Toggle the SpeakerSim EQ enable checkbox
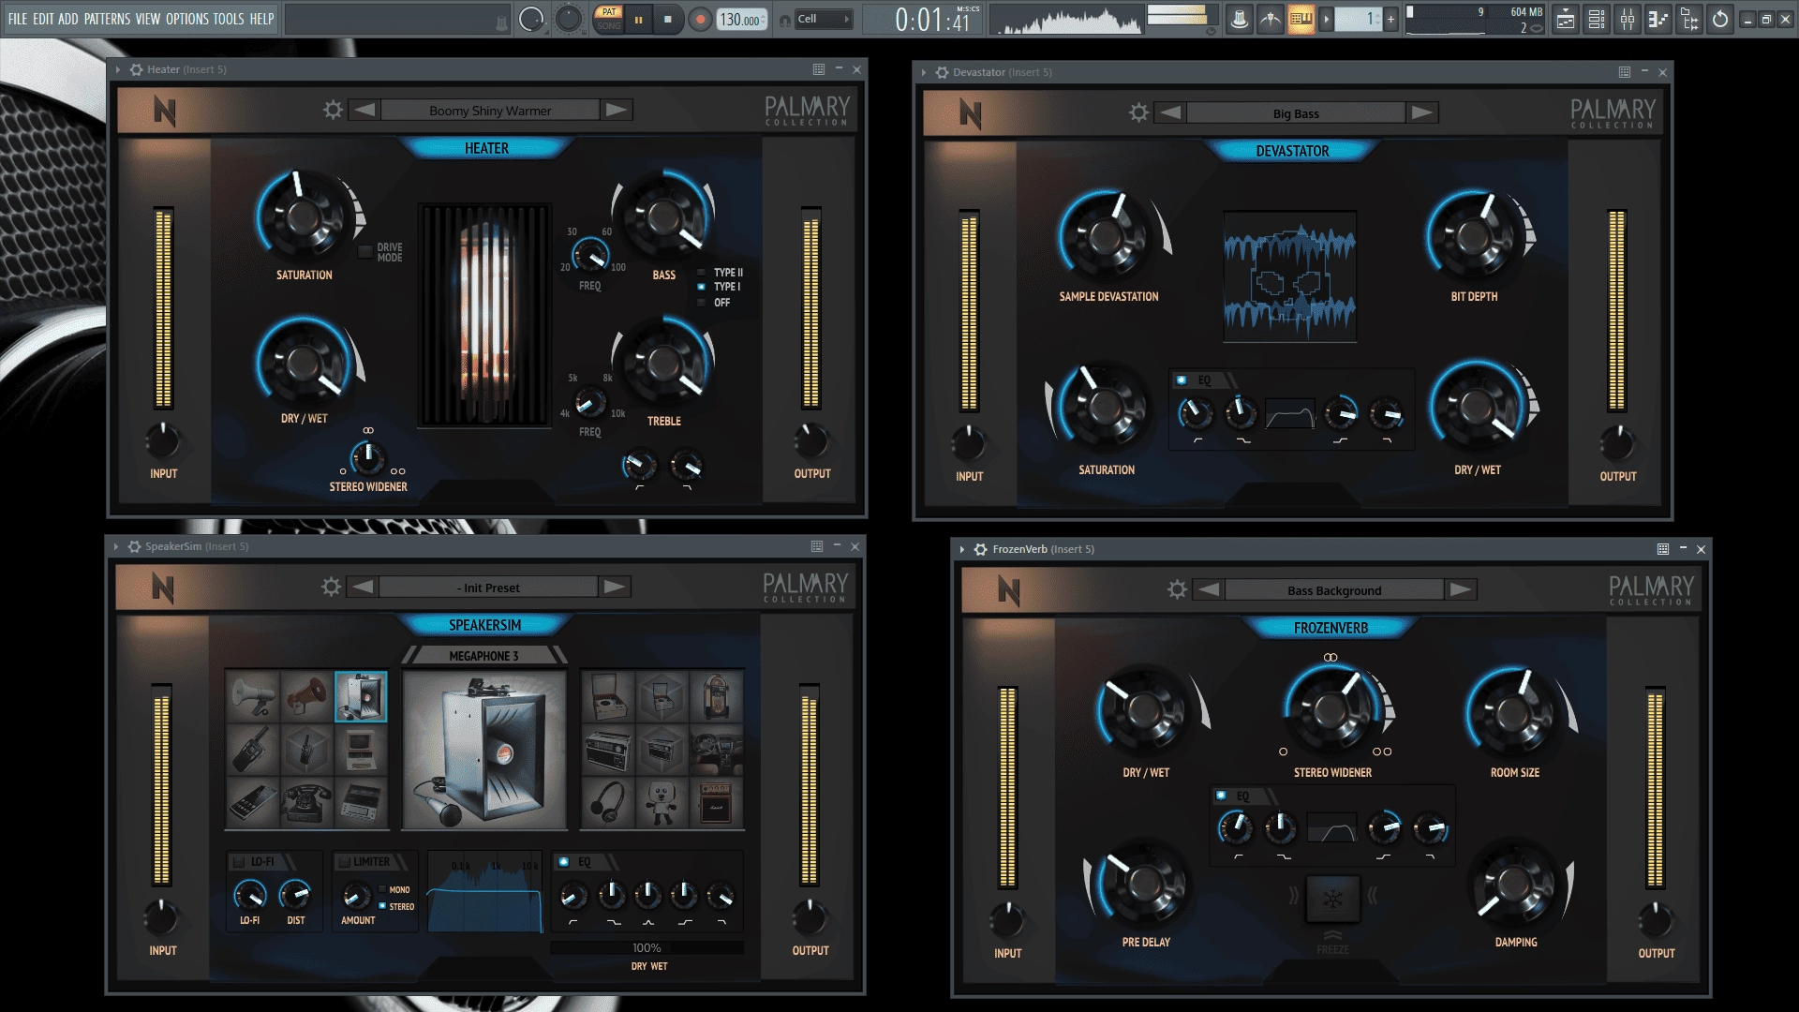The width and height of the screenshot is (1799, 1012). (563, 862)
